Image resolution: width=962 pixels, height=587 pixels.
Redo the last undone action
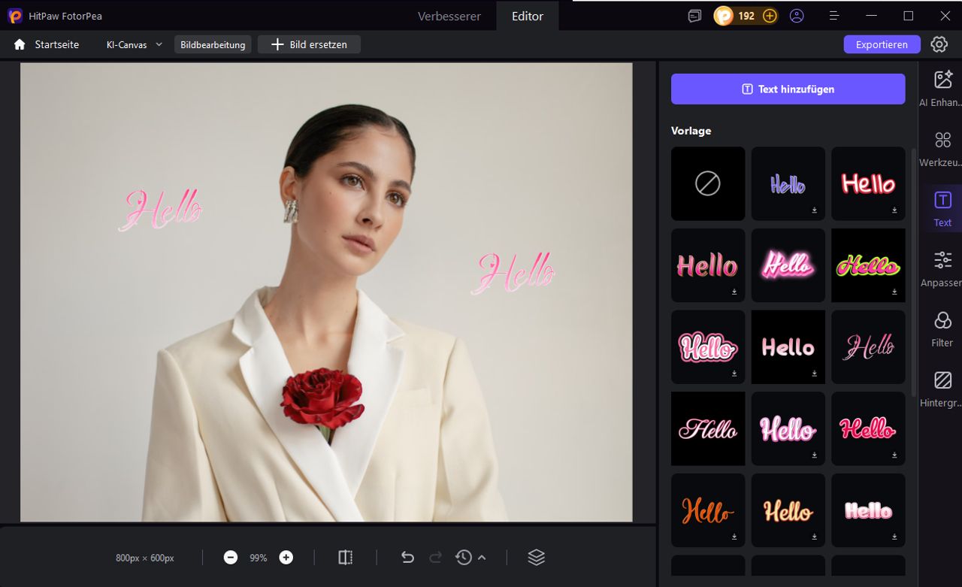pos(436,558)
